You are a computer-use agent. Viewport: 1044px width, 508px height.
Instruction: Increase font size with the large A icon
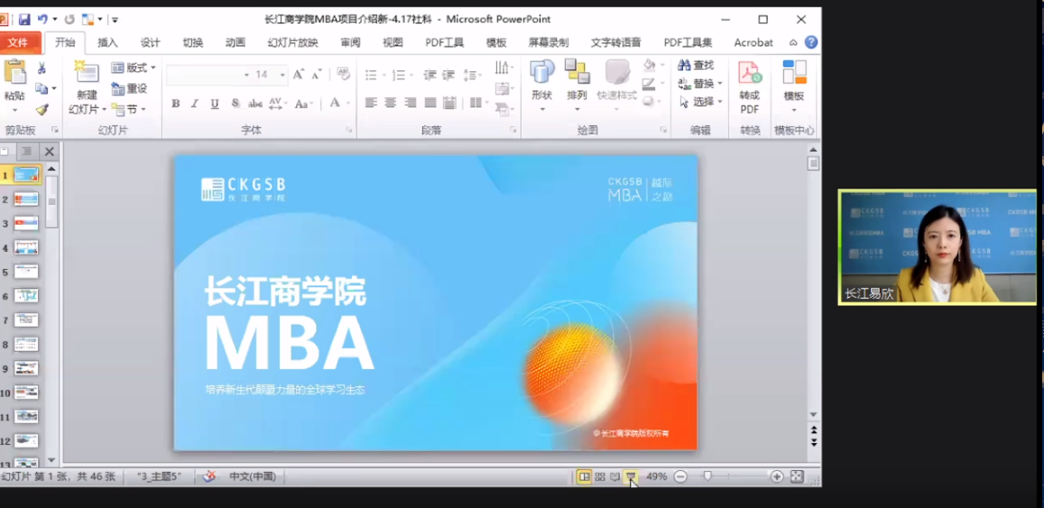click(x=299, y=74)
